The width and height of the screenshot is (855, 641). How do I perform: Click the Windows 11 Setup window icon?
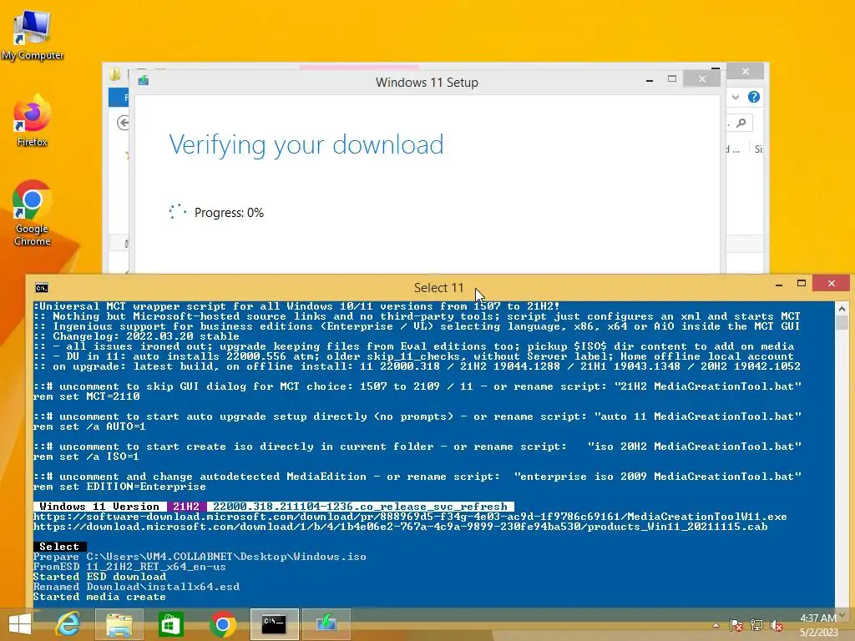click(144, 81)
